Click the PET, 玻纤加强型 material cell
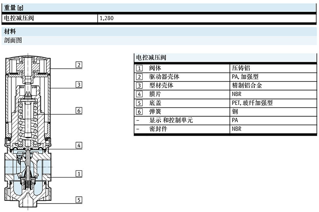 (x=252, y=103)
